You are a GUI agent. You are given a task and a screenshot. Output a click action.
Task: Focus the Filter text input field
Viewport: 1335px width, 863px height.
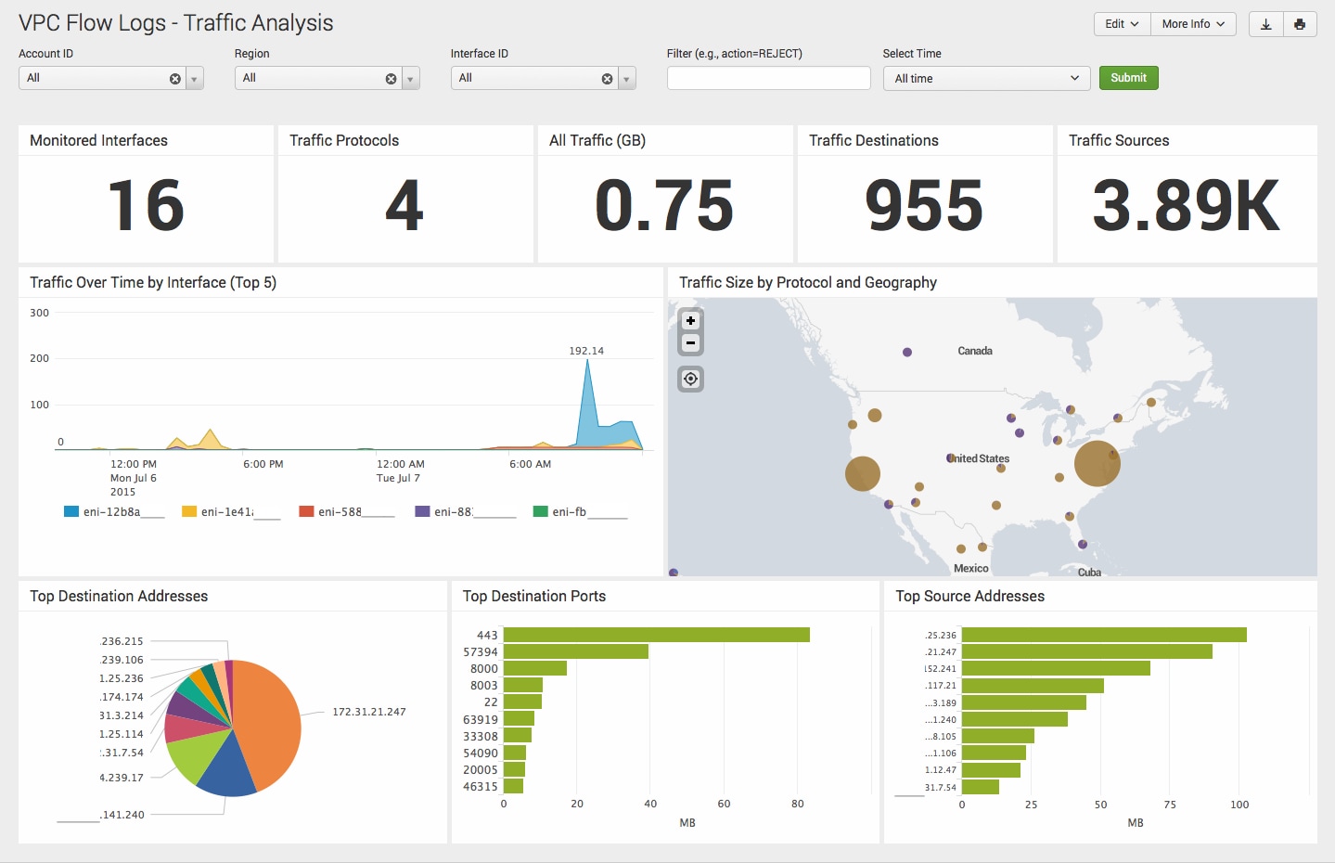pyautogui.click(x=768, y=78)
